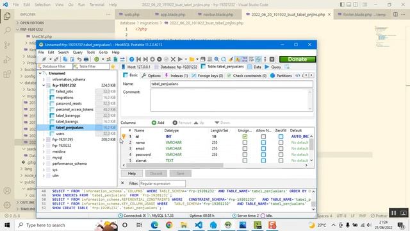Image resolution: width=410 pixels, height=231 pixels.
Task: Click the Help button below columns
Action: point(132,173)
